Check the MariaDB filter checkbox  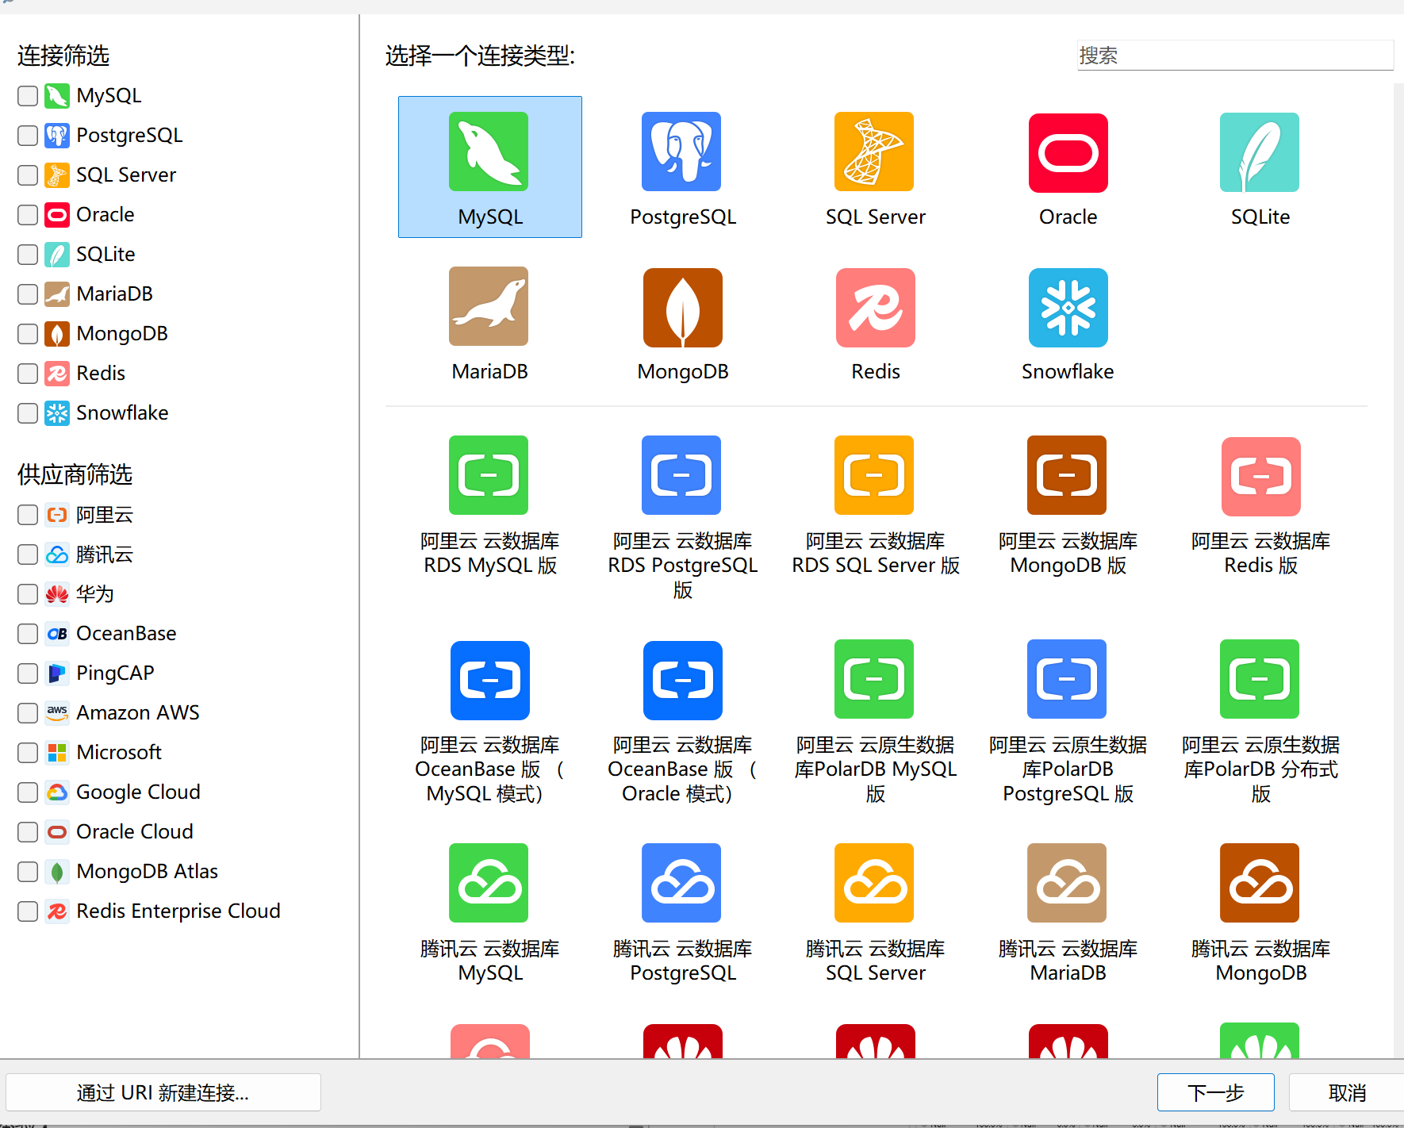(28, 294)
